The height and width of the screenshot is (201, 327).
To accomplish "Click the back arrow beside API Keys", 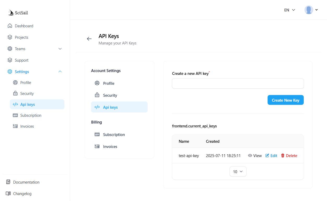I will tap(89, 39).
